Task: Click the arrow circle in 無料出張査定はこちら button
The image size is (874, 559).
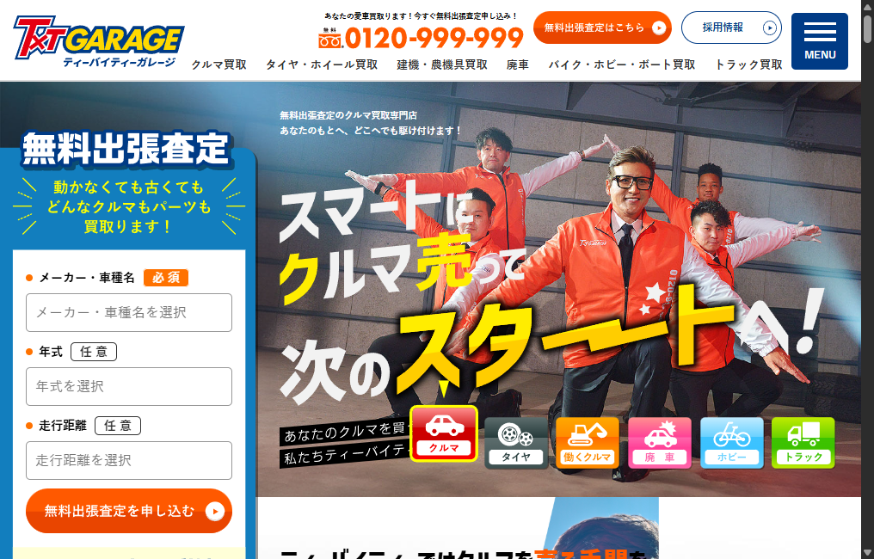Action: (659, 28)
